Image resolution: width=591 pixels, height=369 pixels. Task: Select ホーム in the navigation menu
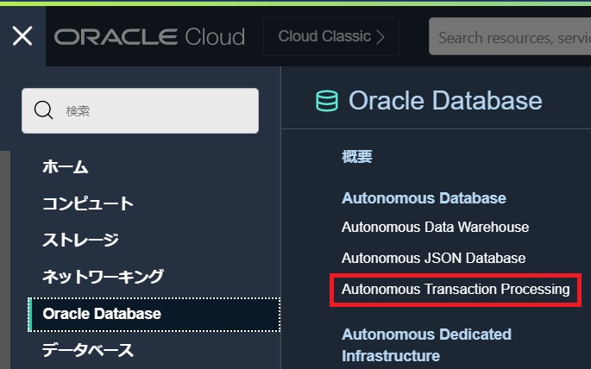(66, 167)
